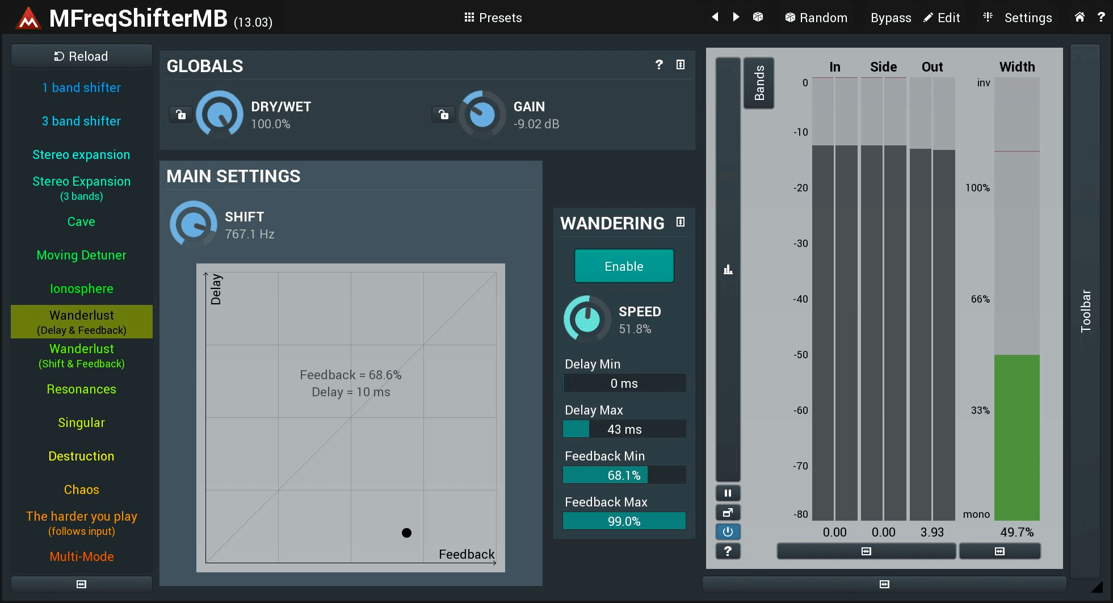Collapse the WANDERING panel
Screen dimensions: 1113x603
pyautogui.click(x=681, y=223)
